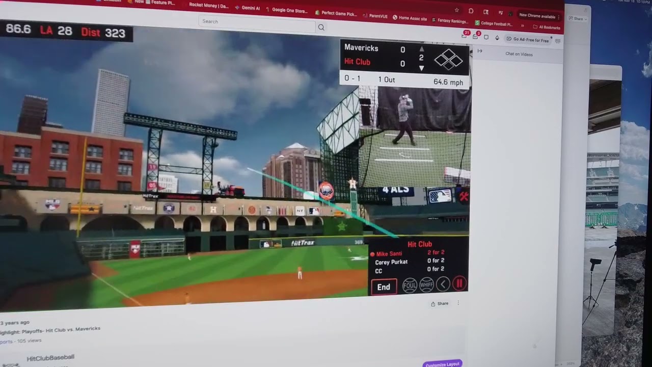Open the folder icon with 31 badge

[x=465, y=35]
